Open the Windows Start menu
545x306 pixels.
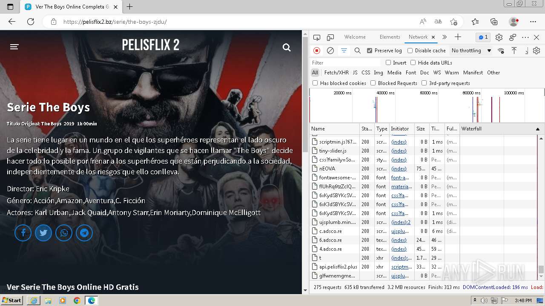click(11, 300)
